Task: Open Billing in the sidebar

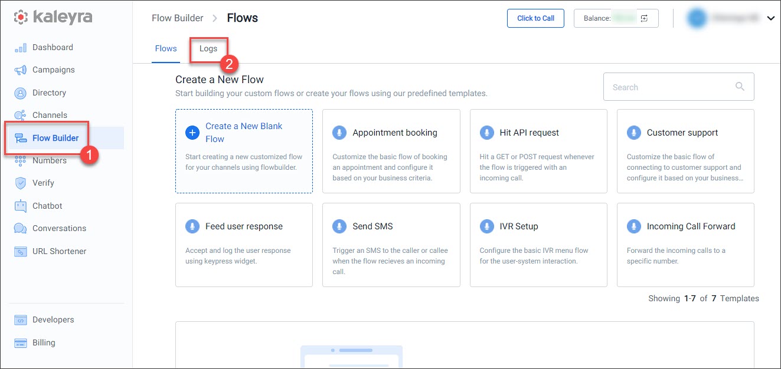Action: [44, 342]
